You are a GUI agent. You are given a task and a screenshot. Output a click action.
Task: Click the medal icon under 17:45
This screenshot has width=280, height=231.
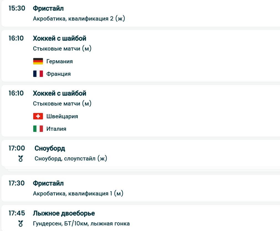[x=20, y=224]
